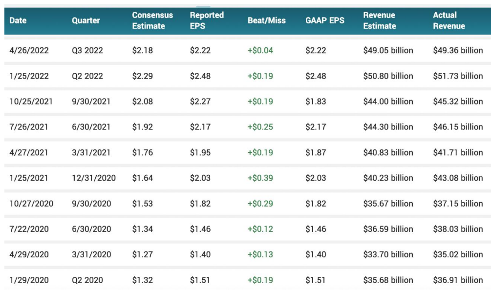Click the 12/31/2020 quarter cell

pyautogui.click(x=94, y=178)
